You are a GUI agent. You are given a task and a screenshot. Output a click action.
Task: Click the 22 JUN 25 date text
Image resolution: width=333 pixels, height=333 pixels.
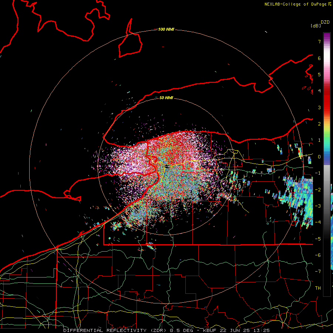(x=235, y=330)
